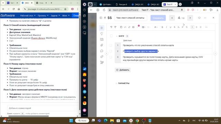
Task: Open work item more actions menu
Action: tap(205, 18)
